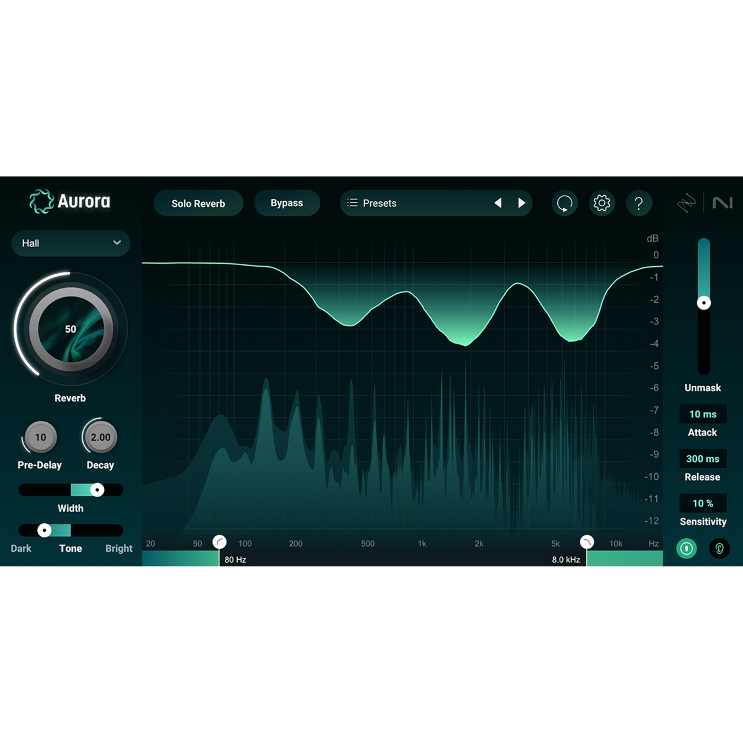Click the Tone slider handle
Viewport: 743px width, 743px height.
coord(44,530)
